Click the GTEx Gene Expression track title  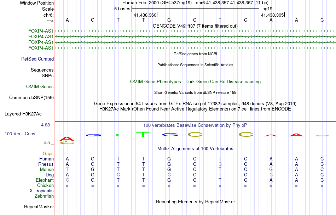(x=195, y=104)
